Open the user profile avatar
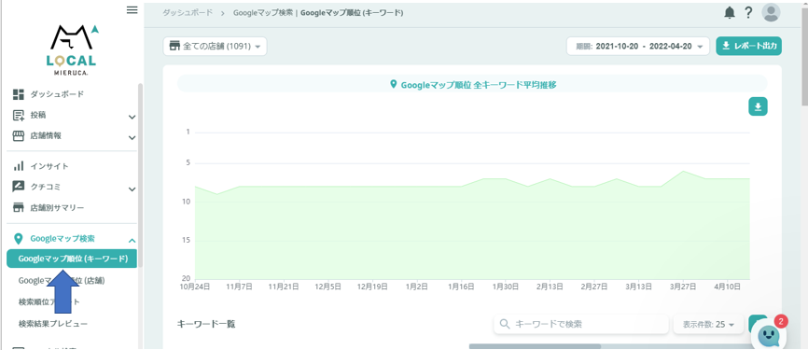Screen dimensions: 808x350 point(771,13)
